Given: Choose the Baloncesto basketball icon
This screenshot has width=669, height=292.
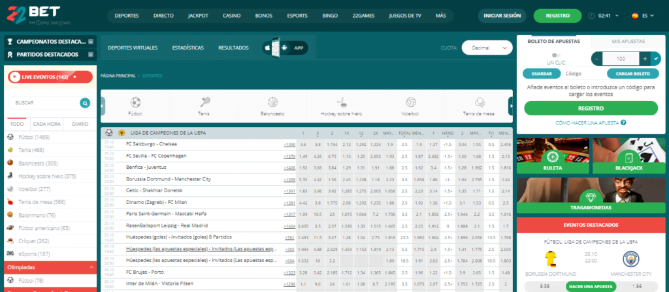Looking at the screenshot, I should tap(273, 102).
